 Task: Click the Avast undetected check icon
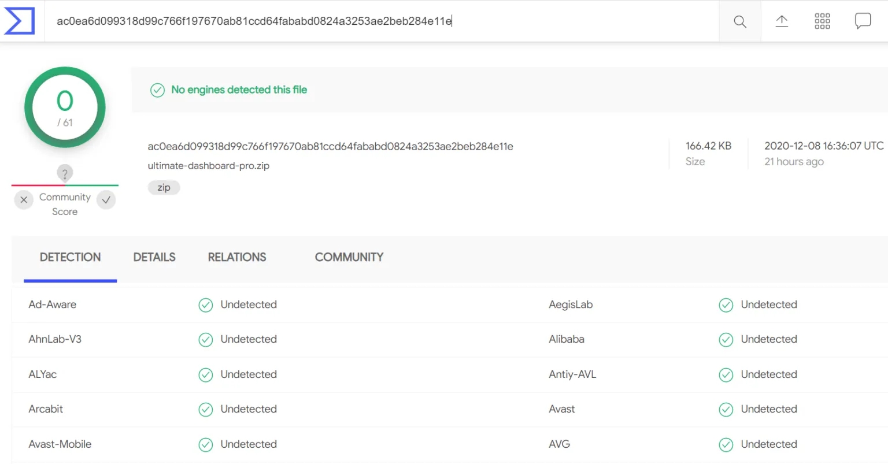(x=726, y=410)
